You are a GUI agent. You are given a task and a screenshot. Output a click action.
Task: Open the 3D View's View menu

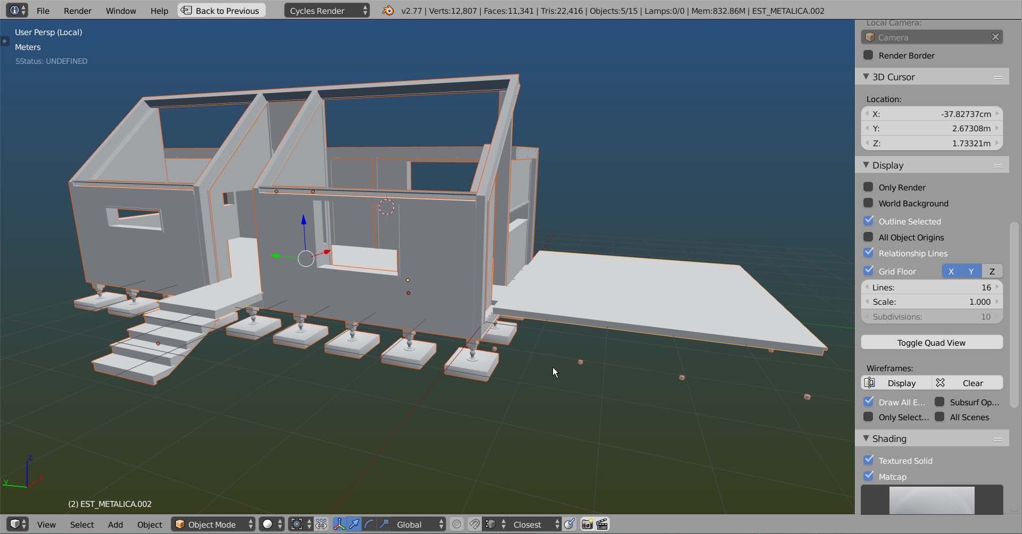46,524
